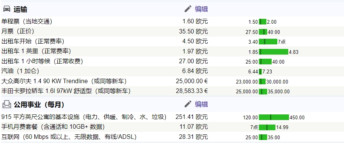Click the 公用事业（每月） section heading
Viewport: 344px width, 143px height.
click(39, 105)
